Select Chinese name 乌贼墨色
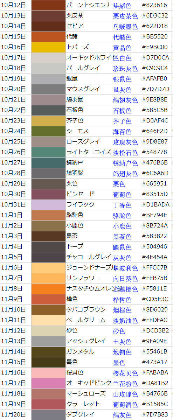Screen dimensions: 173x420 [x=125, y=27]
